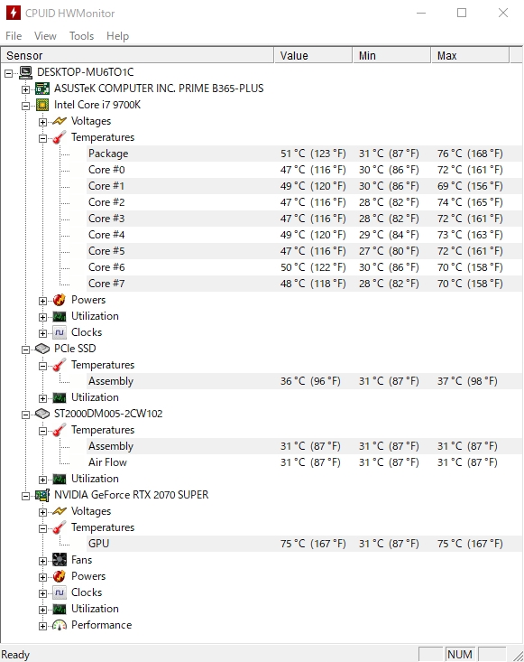Viewport: 524px width, 662px height.
Task: Click the CPU Clocks waveform icon
Action: coord(60,332)
